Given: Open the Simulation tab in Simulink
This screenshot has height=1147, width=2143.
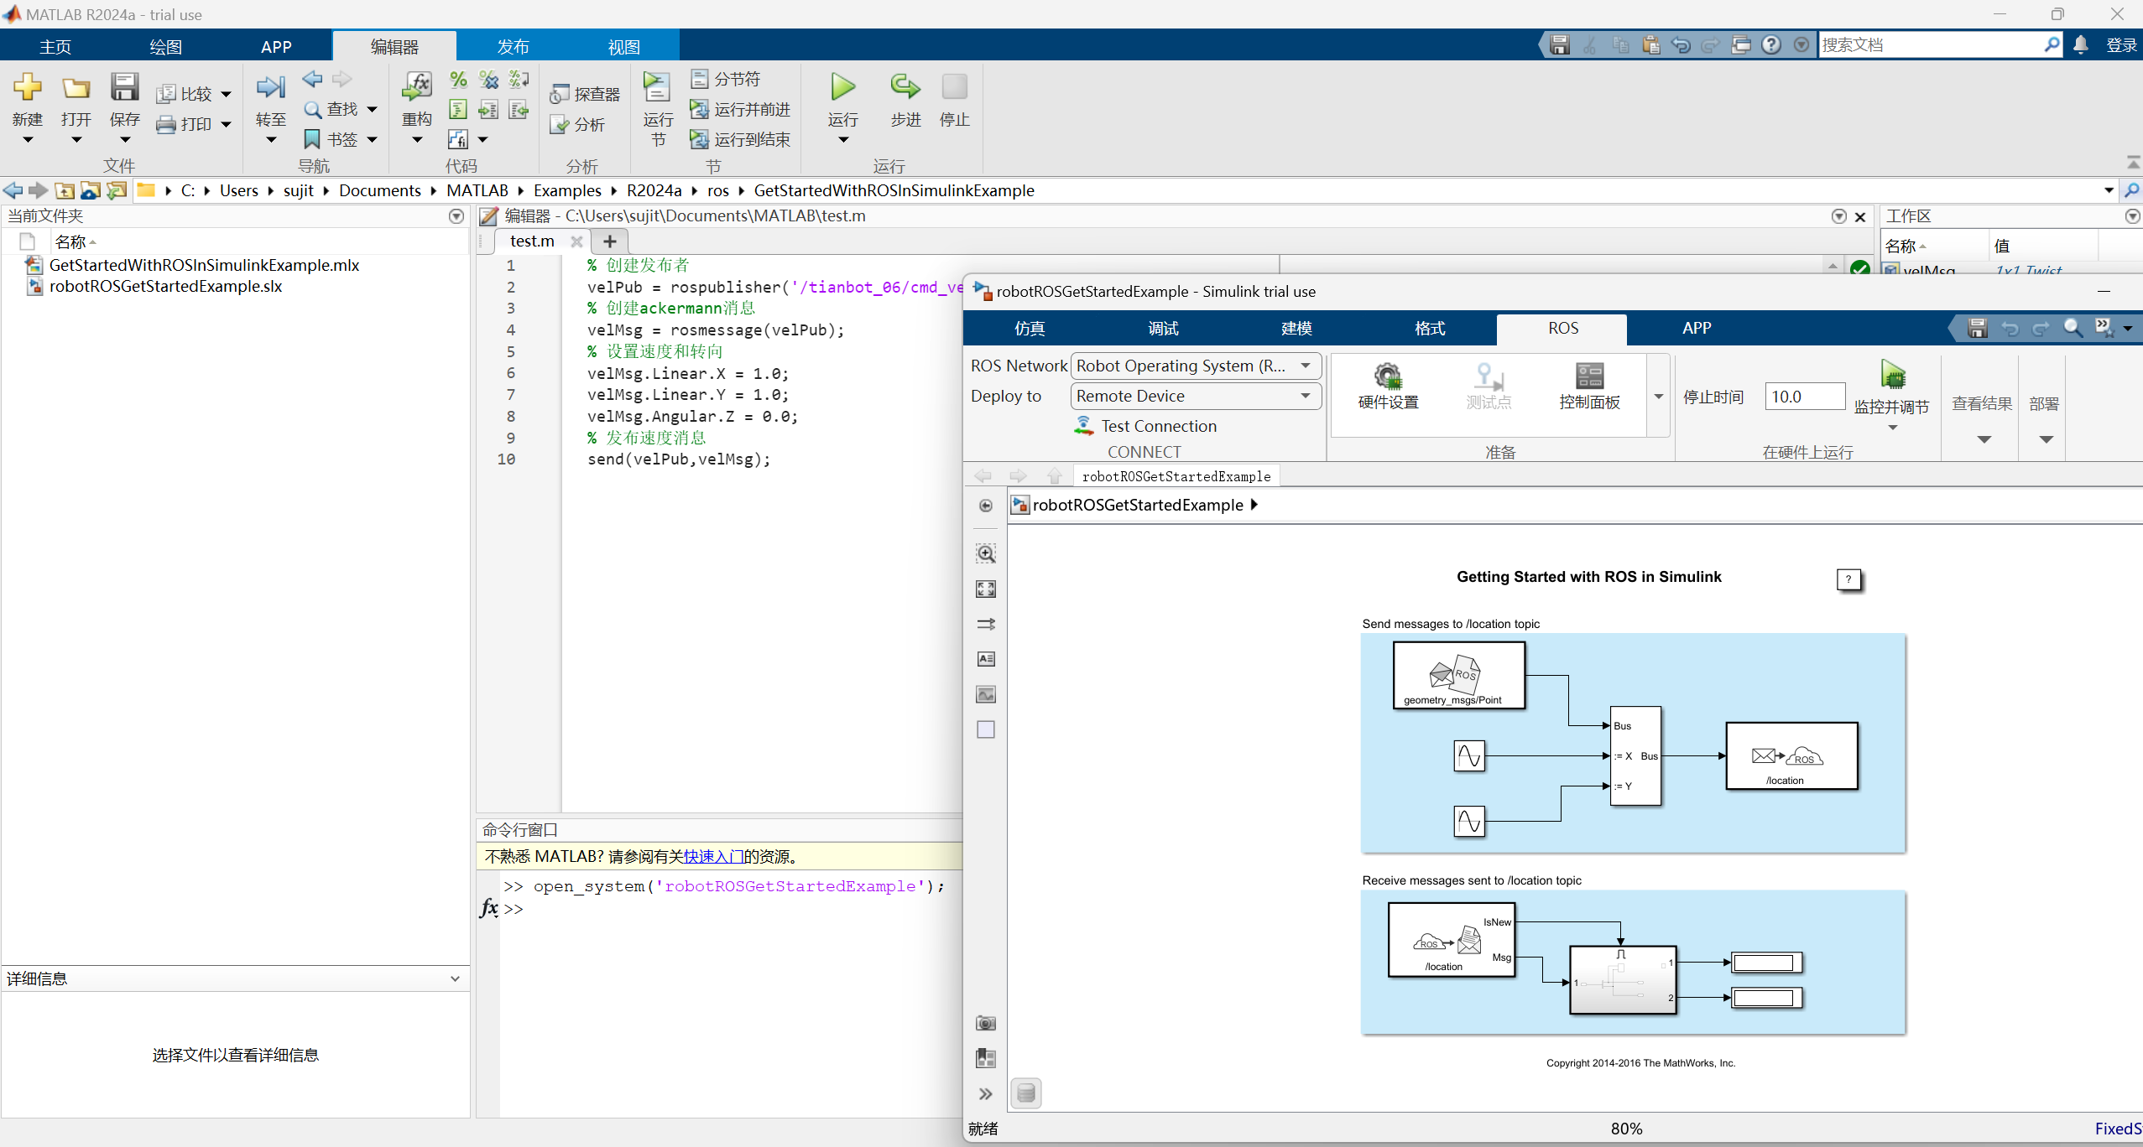Looking at the screenshot, I should click(x=1030, y=329).
